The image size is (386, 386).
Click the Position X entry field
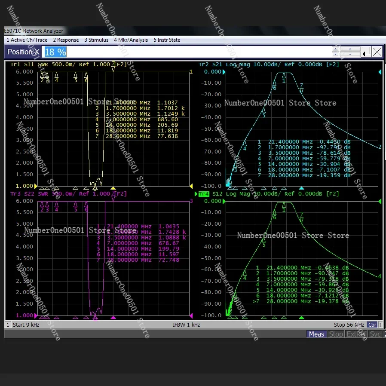(186, 52)
